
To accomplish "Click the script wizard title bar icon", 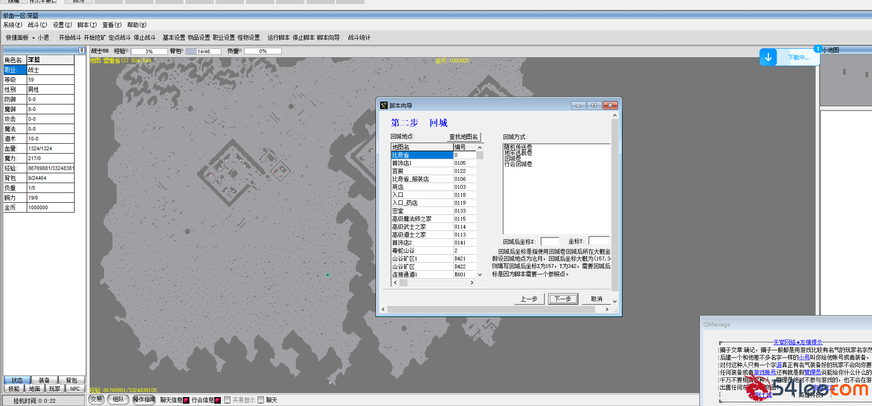I will coord(384,105).
